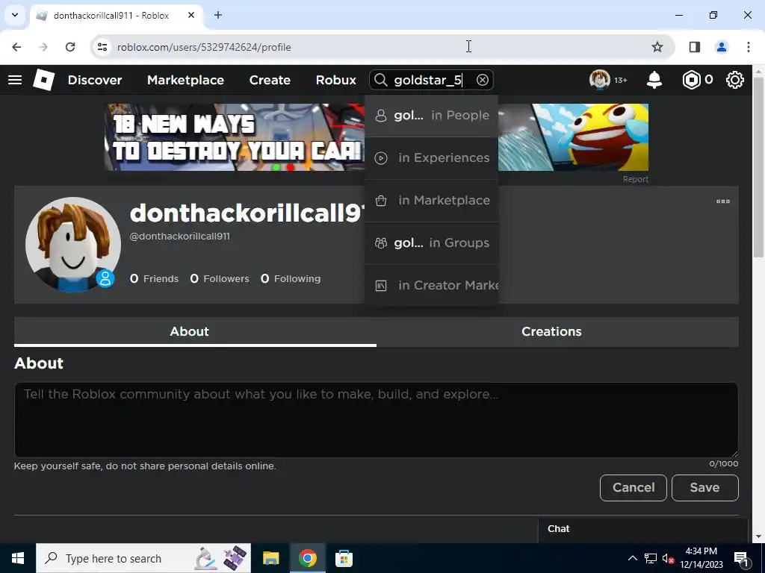
Task: Search goldstar_5 in People
Action: [431, 116]
